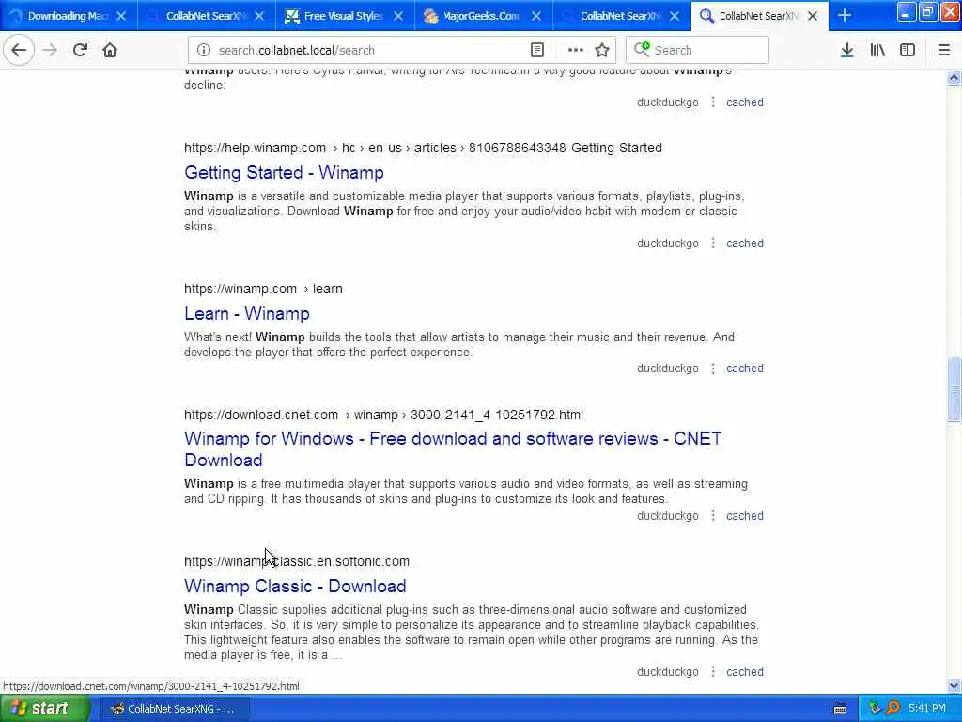
Task: Switch to second CollabNet SearXNG tab
Action: coord(207,16)
